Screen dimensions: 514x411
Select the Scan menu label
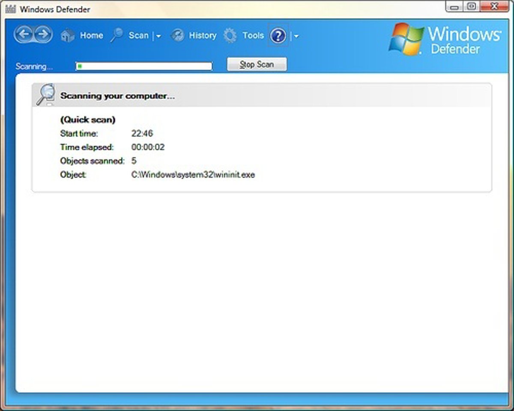(138, 36)
